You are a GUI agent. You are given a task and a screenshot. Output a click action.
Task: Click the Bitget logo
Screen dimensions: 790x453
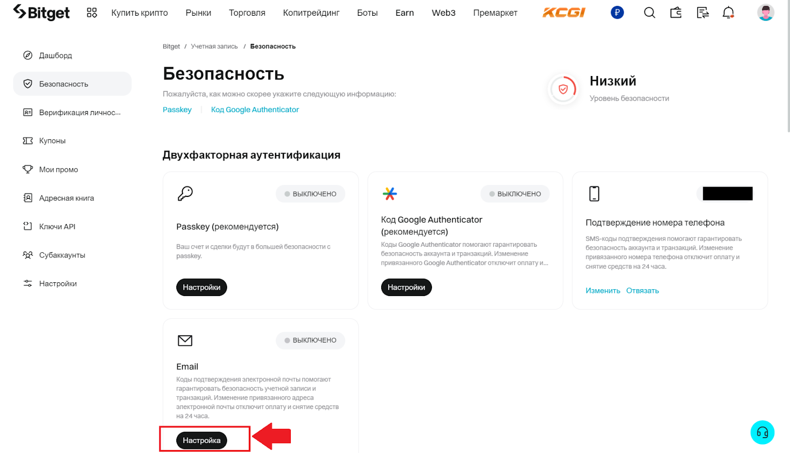point(41,12)
